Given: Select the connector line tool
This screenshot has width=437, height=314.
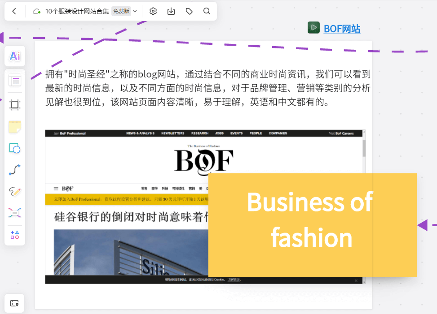Looking at the screenshot, I should [x=15, y=169].
